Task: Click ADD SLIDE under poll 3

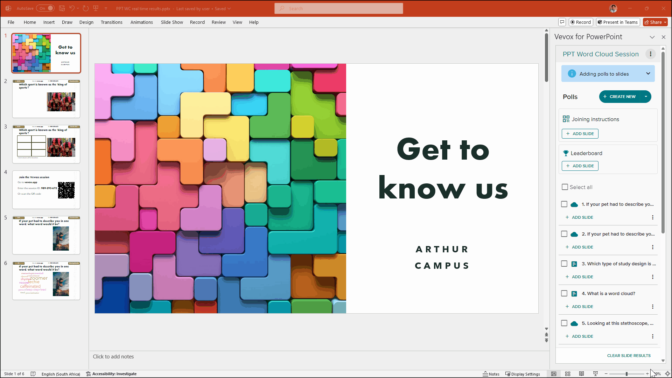Action: [580, 277]
